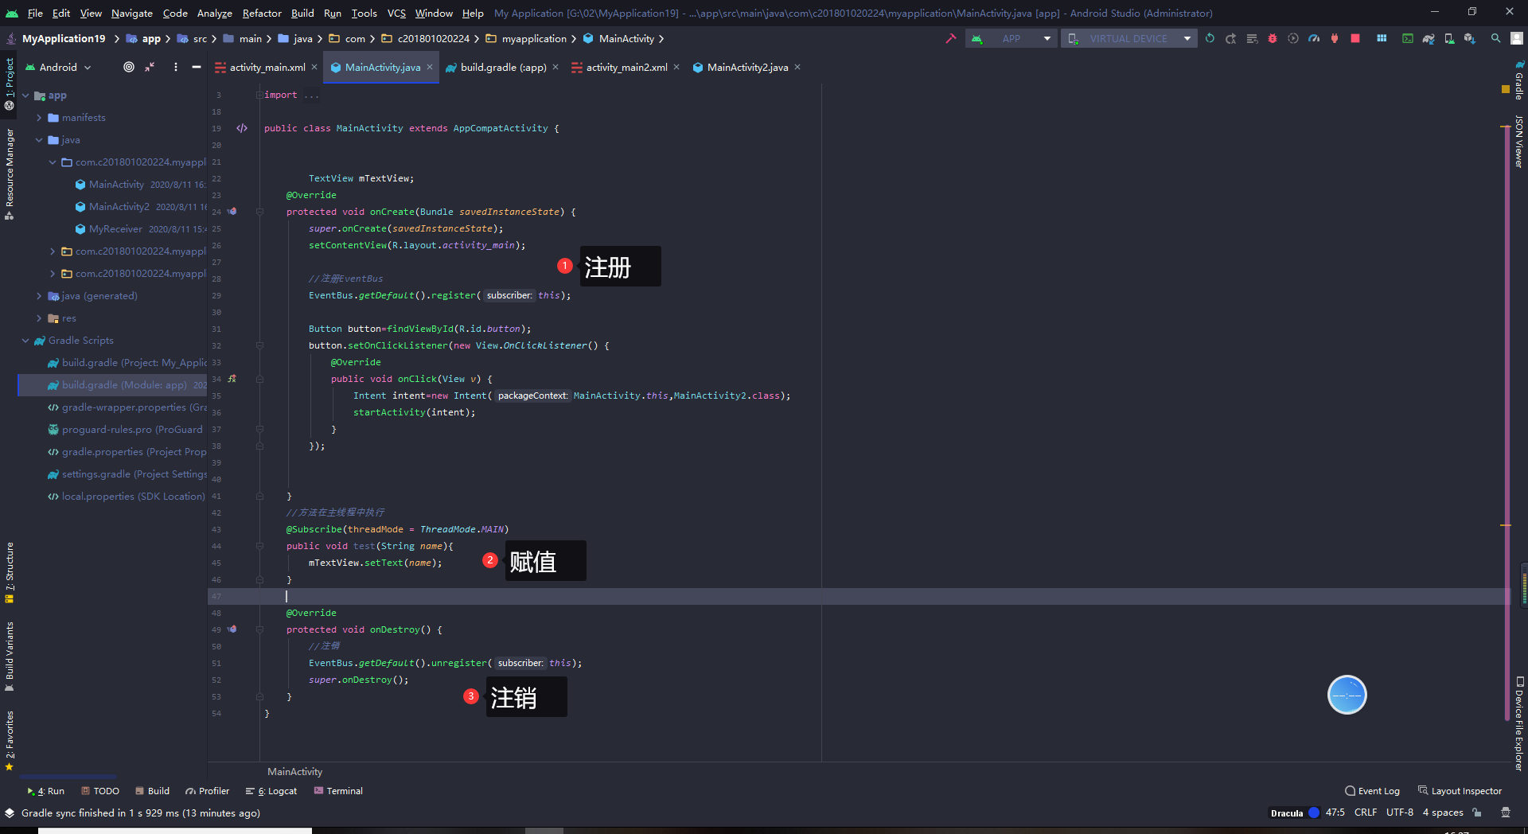Hide the Project panel with minus icon
Image resolution: width=1528 pixels, height=834 pixels.
pyautogui.click(x=197, y=67)
